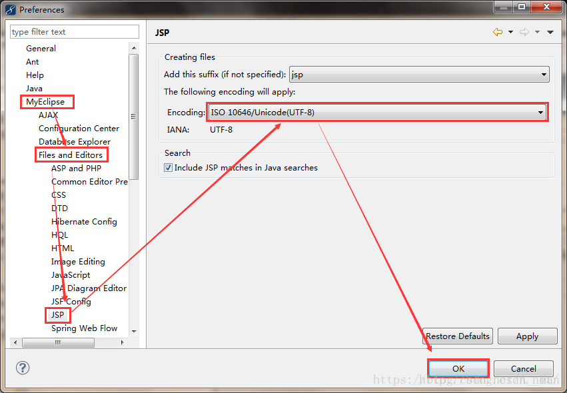Select ASP and PHP tree item
Screen dimensions: 567x393
pos(77,169)
